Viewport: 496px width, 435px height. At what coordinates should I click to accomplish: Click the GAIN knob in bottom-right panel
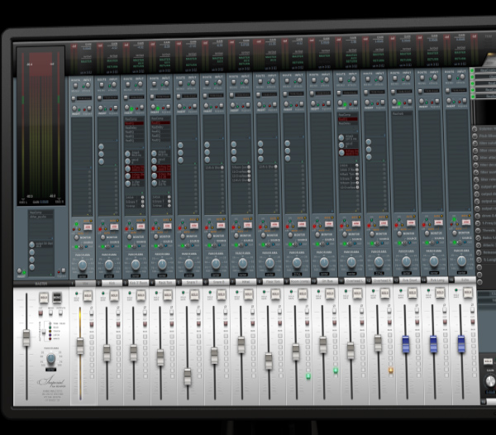pos(490,381)
